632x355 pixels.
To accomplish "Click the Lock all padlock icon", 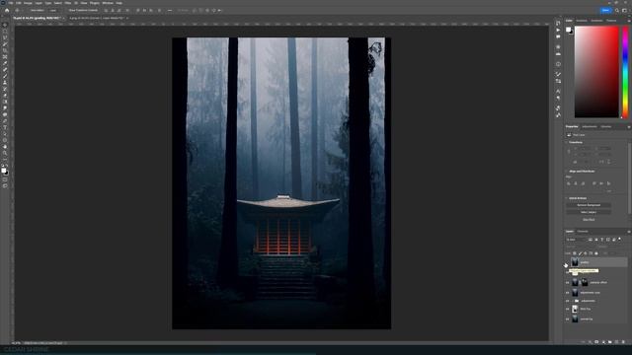I will (x=596, y=253).
